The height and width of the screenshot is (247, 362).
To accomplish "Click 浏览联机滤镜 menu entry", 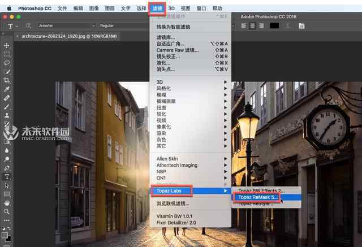I will [x=173, y=203].
